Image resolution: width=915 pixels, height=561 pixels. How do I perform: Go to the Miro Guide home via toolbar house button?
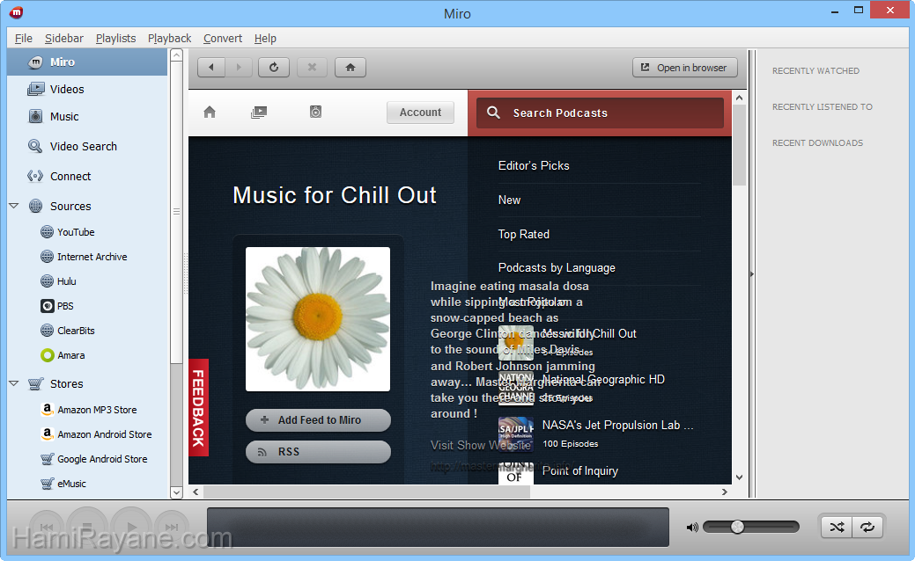(351, 68)
